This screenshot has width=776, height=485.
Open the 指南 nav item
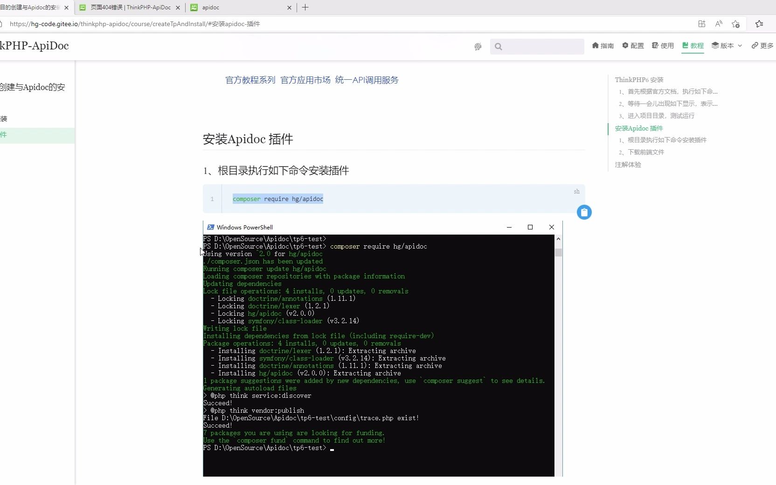(603, 45)
